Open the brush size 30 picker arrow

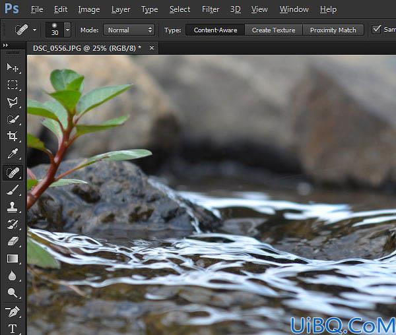(67, 30)
